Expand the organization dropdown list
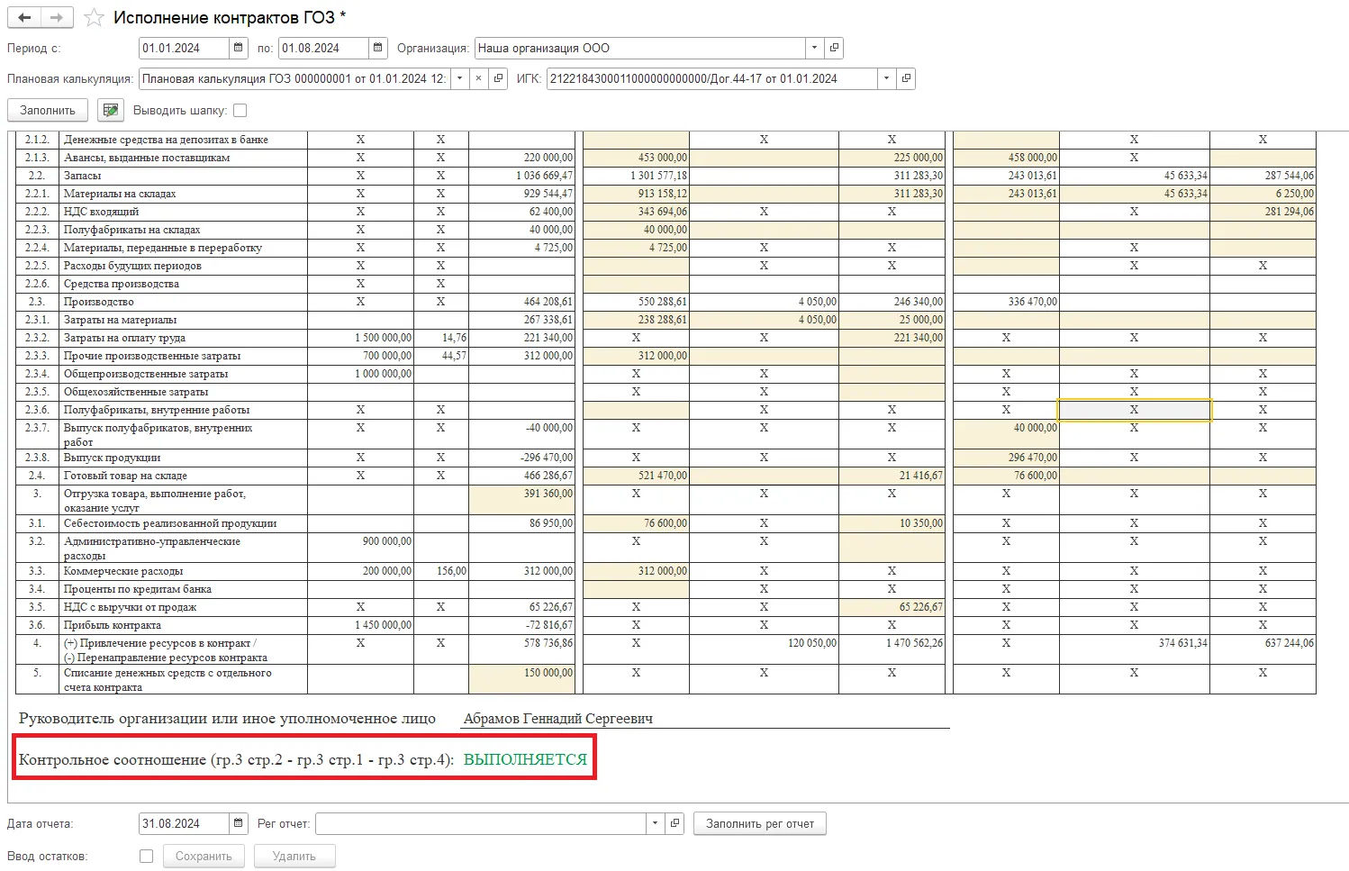Screen dimensions: 1349x871 (x=815, y=49)
